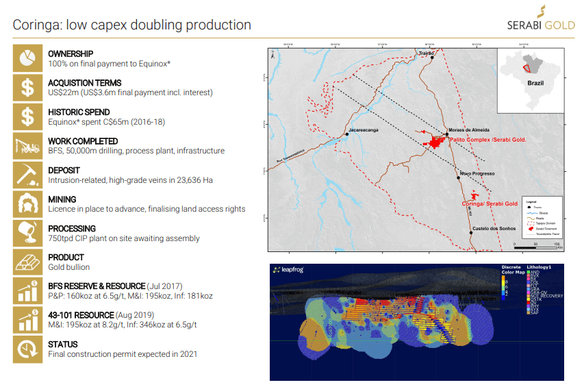This screenshot has width=584, height=387.
Task: Click the 'Novo Progresso' map label
Action: pyautogui.click(x=477, y=173)
